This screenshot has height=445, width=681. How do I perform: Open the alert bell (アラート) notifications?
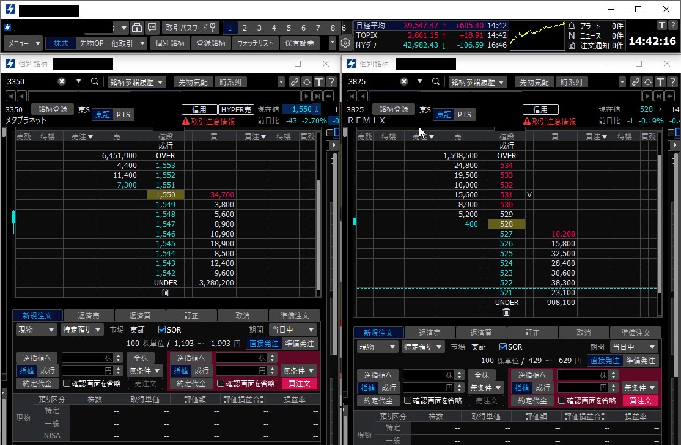pos(572,26)
